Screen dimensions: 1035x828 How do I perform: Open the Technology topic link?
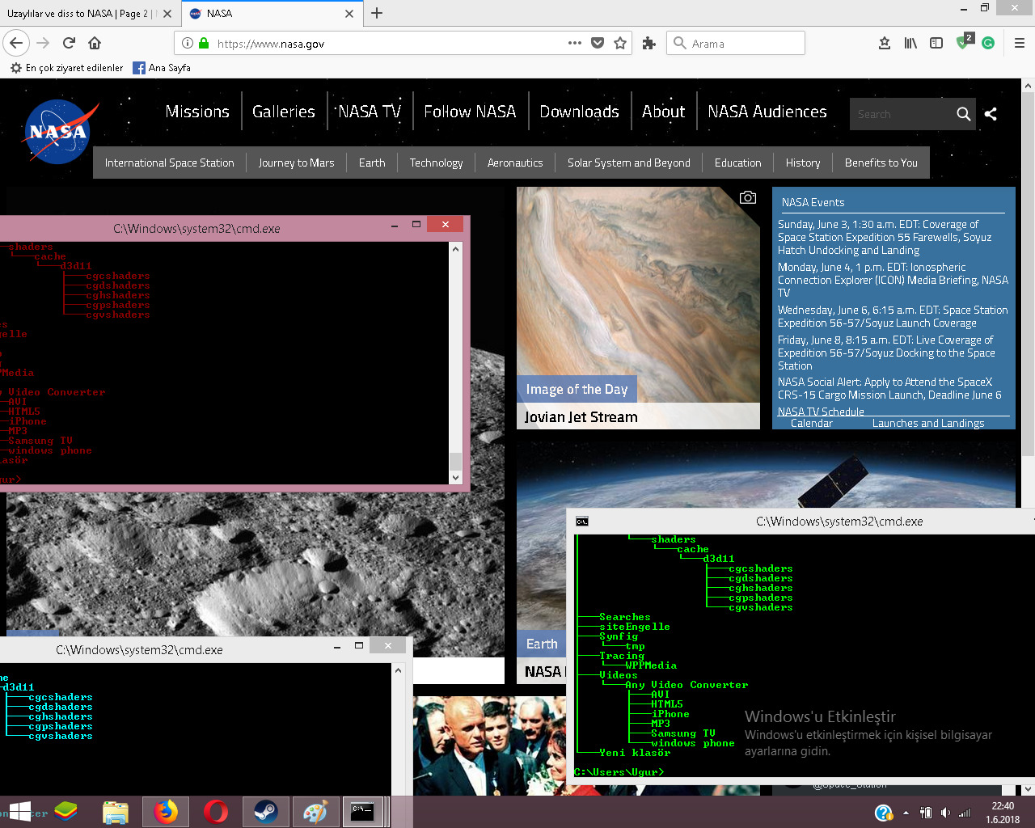coord(436,163)
